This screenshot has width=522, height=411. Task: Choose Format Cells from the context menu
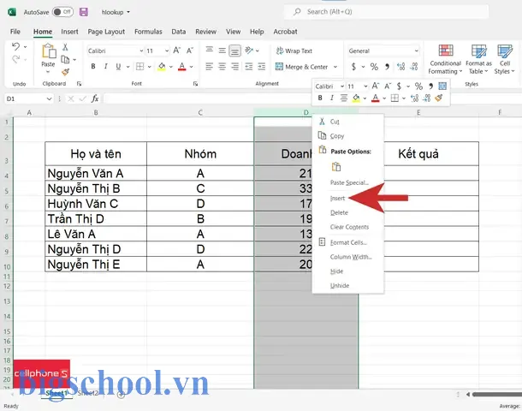347,242
